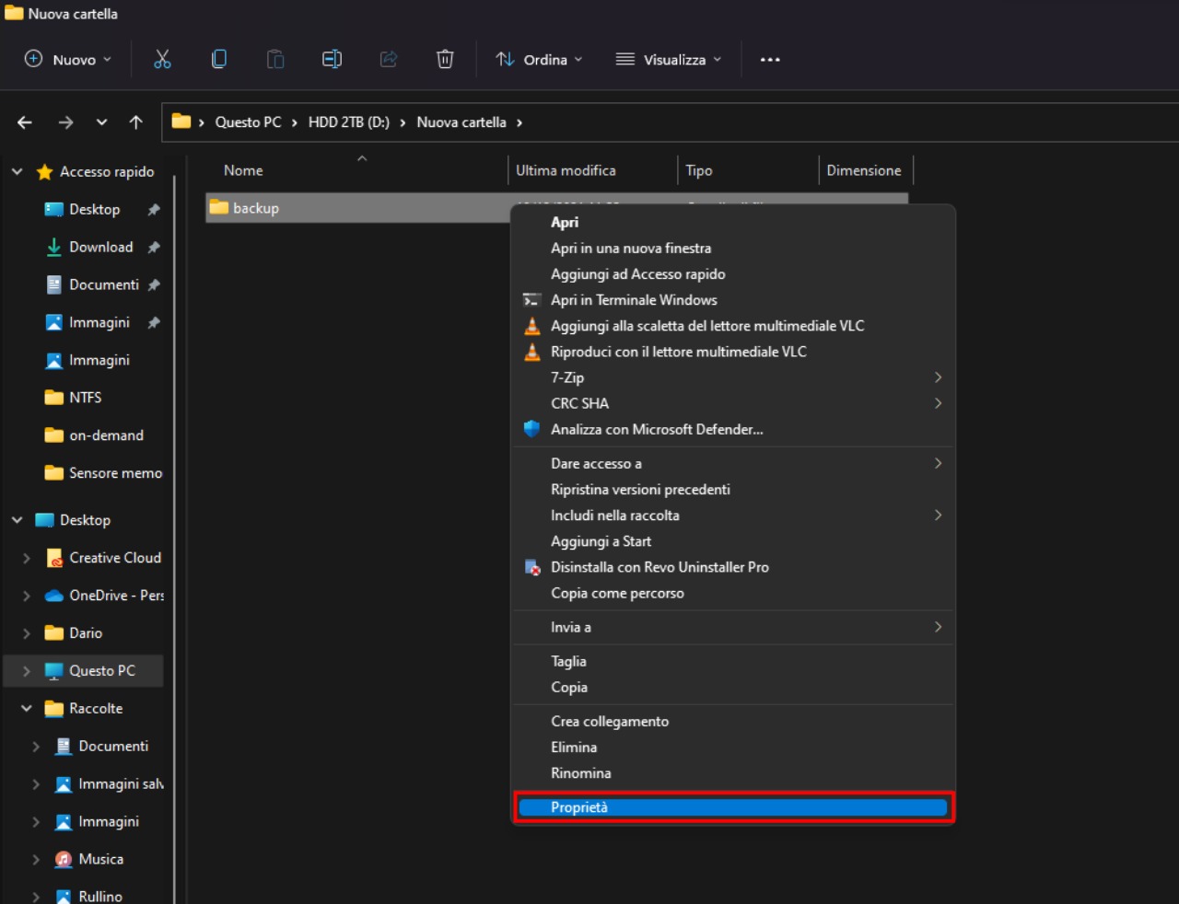Collapse the Accesso rapido section
This screenshot has width=1179, height=904.
tap(17, 172)
